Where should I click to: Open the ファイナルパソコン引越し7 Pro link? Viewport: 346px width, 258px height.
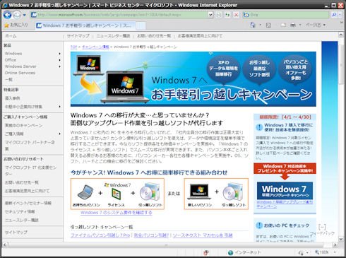pyautogui.click(x=100, y=235)
